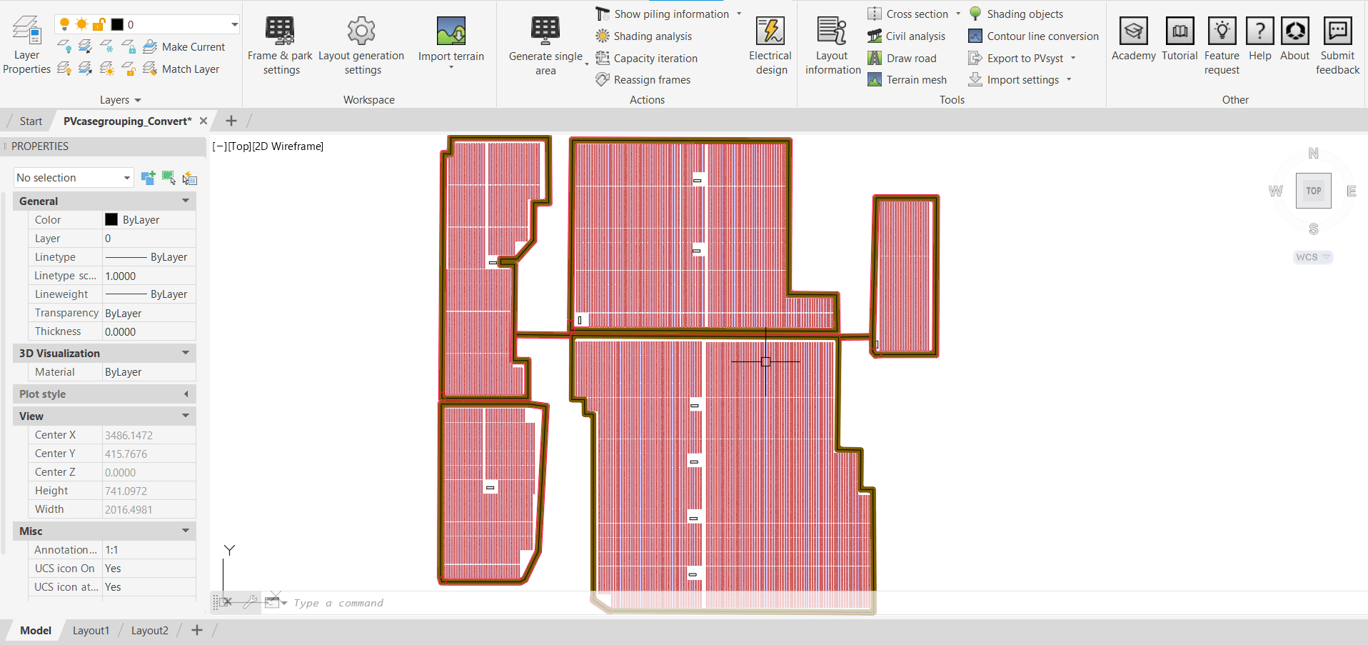The width and height of the screenshot is (1368, 645).
Task: Toggle the layer lock icon
Action: tap(99, 24)
